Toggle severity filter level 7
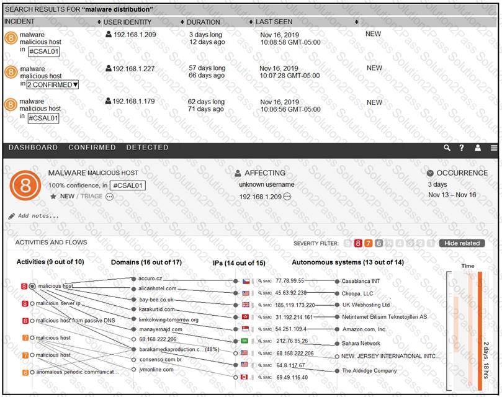The width and height of the screenshot is (502, 397). [368, 243]
